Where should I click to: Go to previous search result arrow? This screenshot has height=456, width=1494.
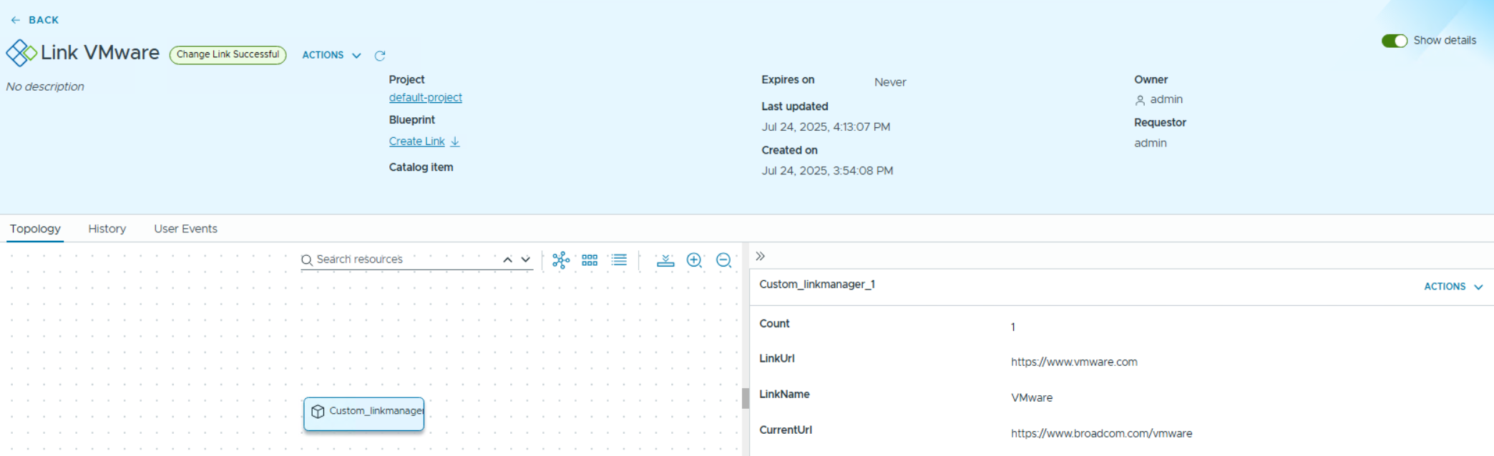pos(507,259)
